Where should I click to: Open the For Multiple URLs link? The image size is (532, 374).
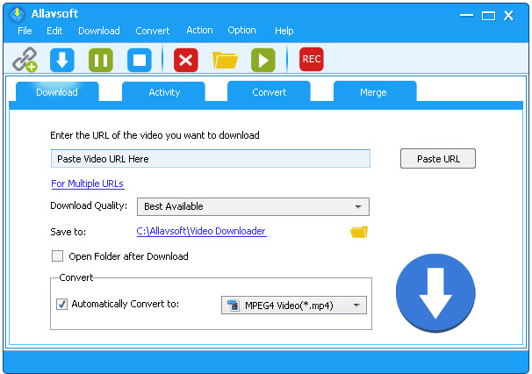pos(87,183)
